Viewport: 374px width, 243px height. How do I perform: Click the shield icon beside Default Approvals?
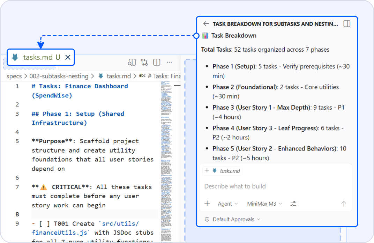coord(207,219)
